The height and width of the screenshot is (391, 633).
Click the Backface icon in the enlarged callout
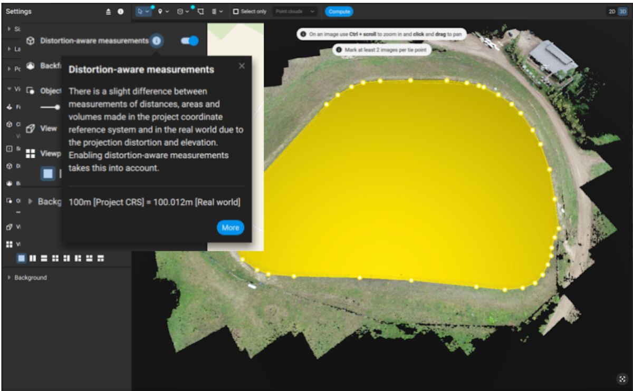[31, 66]
